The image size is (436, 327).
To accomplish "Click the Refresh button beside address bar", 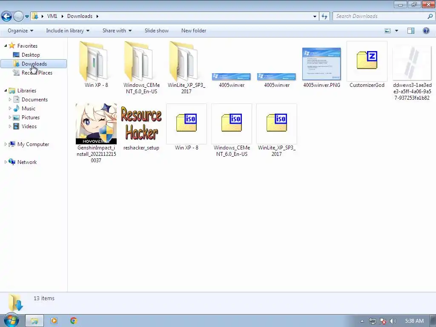I will pyautogui.click(x=324, y=17).
